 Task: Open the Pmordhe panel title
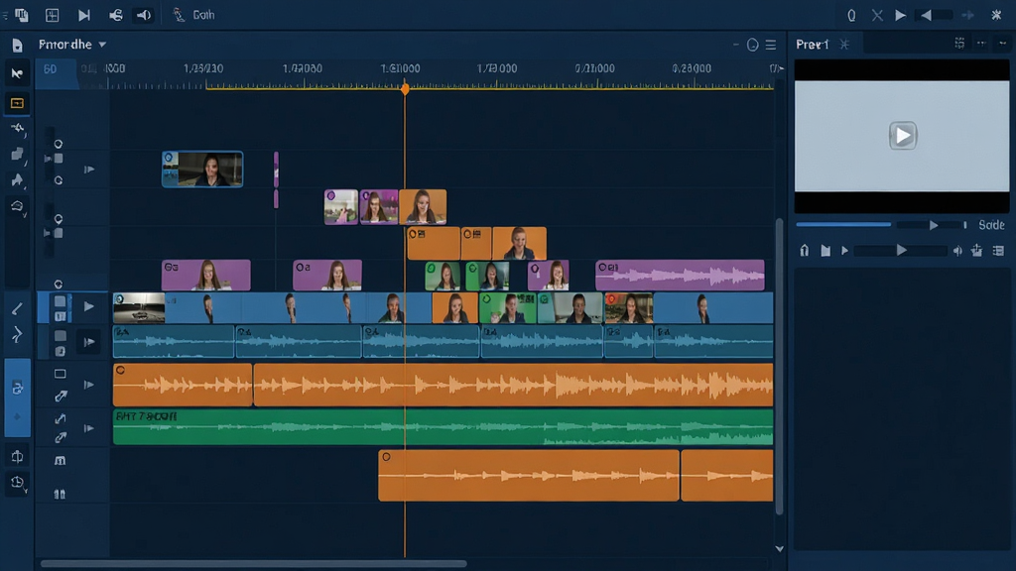pyautogui.click(x=64, y=45)
